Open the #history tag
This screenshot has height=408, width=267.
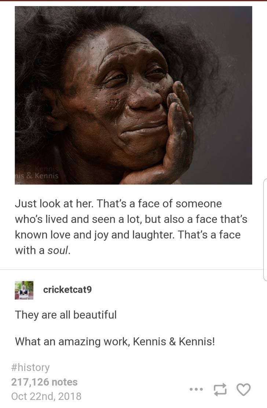coord(30,367)
